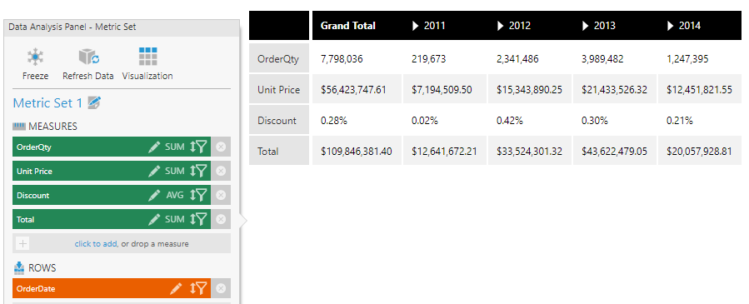Select the OrderDate row bar
The height and width of the screenshot is (304, 749).
click(x=112, y=288)
